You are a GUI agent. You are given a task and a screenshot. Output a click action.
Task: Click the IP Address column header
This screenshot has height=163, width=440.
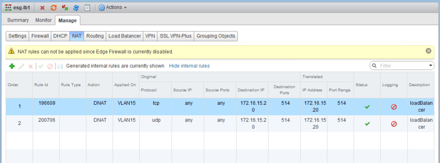(314, 90)
